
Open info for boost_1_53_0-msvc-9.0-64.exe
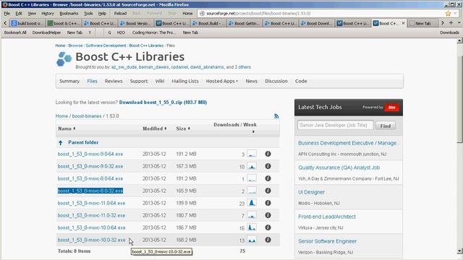tap(268, 154)
